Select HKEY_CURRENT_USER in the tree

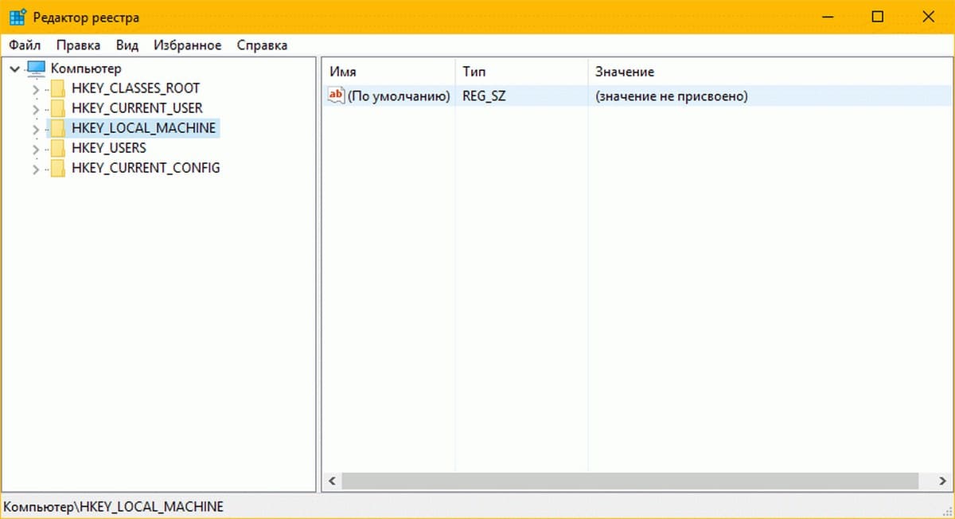pyautogui.click(x=137, y=108)
